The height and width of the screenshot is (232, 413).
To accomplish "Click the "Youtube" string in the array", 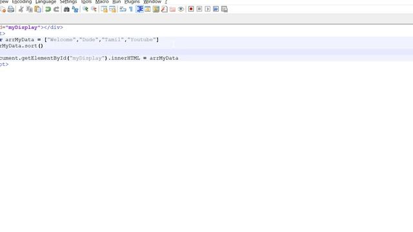I will tap(142, 40).
